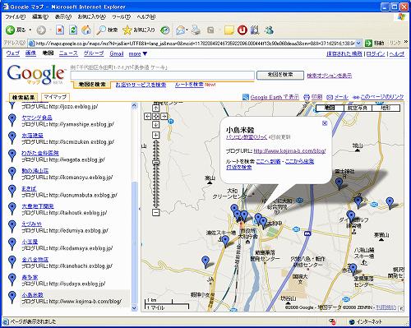Click the round red toolbar icon
The height and width of the screenshot is (328, 411).
tap(242, 30)
